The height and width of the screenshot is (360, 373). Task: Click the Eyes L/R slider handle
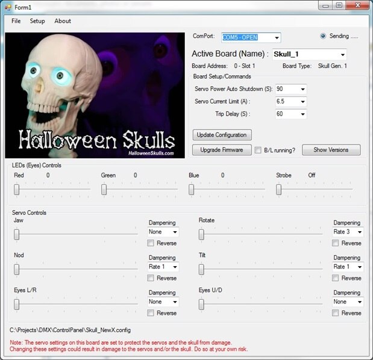16,304
